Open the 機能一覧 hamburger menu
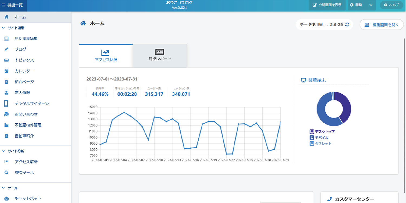The width and height of the screenshot is (406, 203). point(13,5)
